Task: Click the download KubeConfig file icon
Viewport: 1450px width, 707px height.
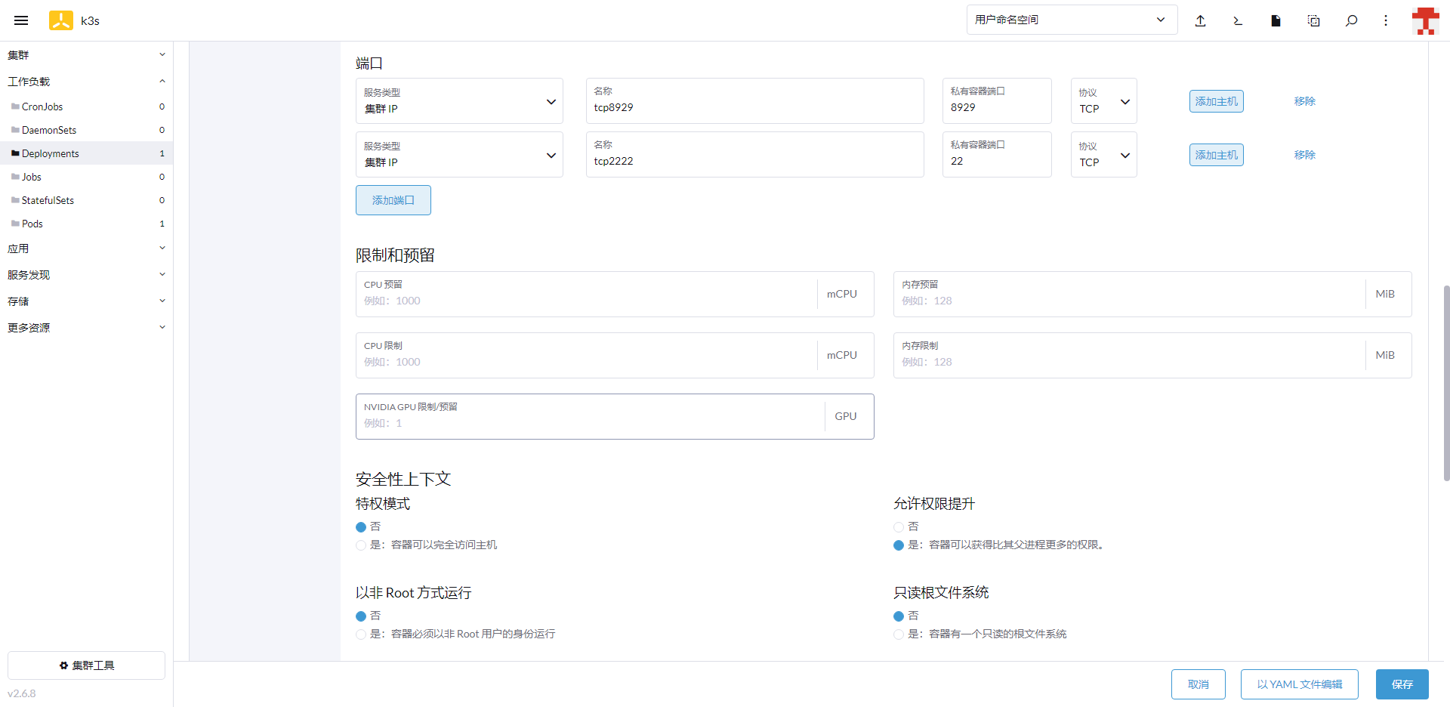Action: pyautogui.click(x=1276, y=20)
